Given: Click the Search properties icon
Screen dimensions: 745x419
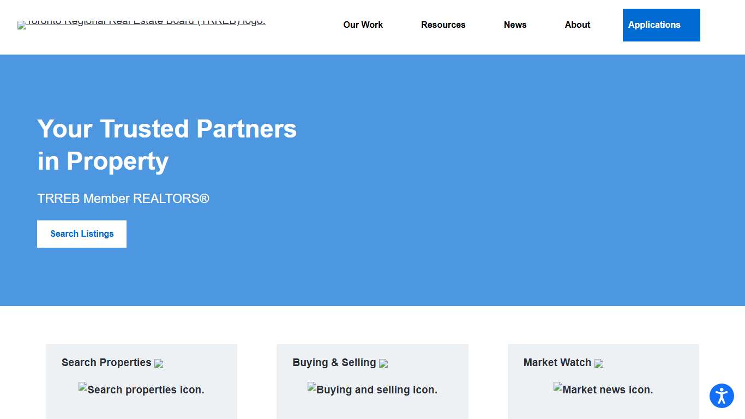Looking at the screenshot, I should click(x=141, y=390).
